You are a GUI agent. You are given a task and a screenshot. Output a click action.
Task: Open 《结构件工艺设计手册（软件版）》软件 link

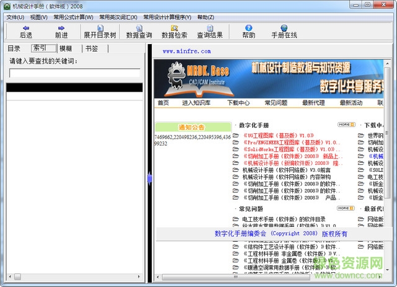[x=291, y=247]
